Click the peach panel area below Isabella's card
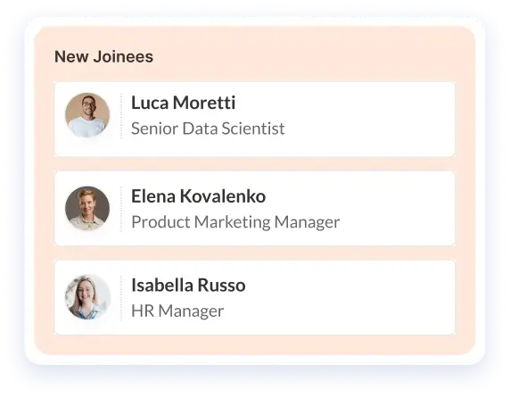This screenshot has height=398, width=510. (x=255, y=344)
